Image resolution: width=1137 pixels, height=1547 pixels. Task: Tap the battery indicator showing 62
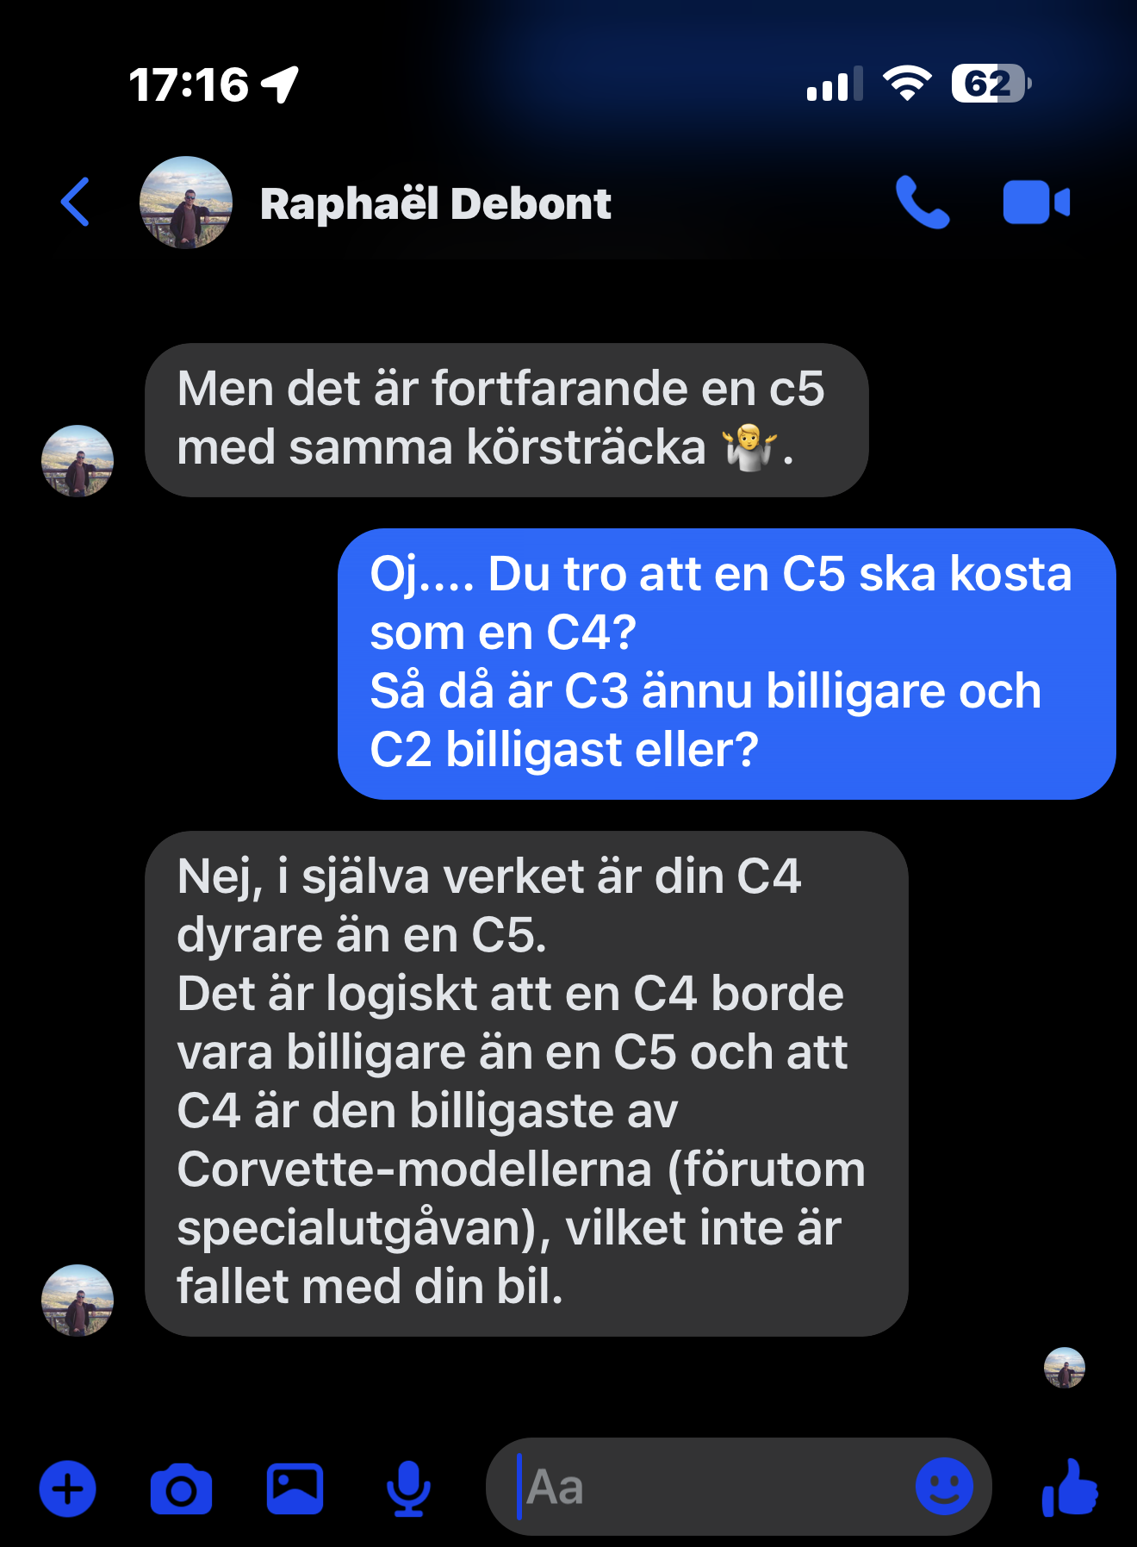pos(991,84)
